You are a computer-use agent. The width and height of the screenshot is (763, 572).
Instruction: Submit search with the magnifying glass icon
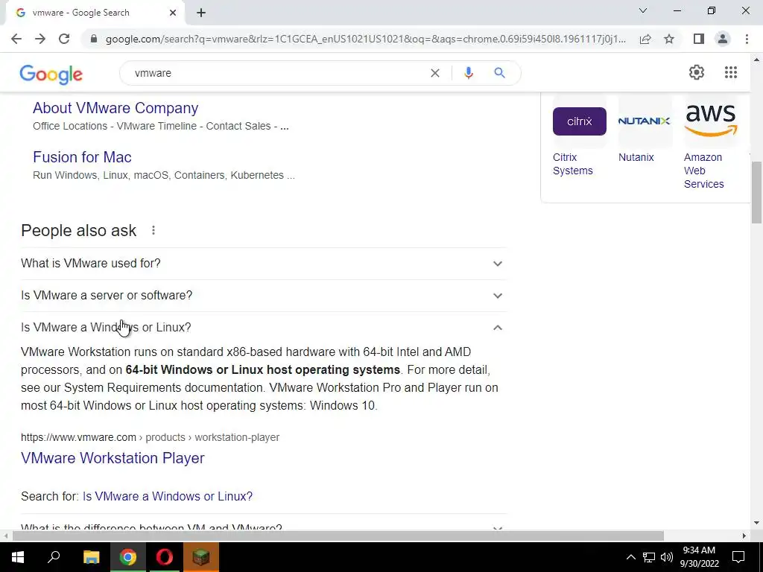[499, 73]
